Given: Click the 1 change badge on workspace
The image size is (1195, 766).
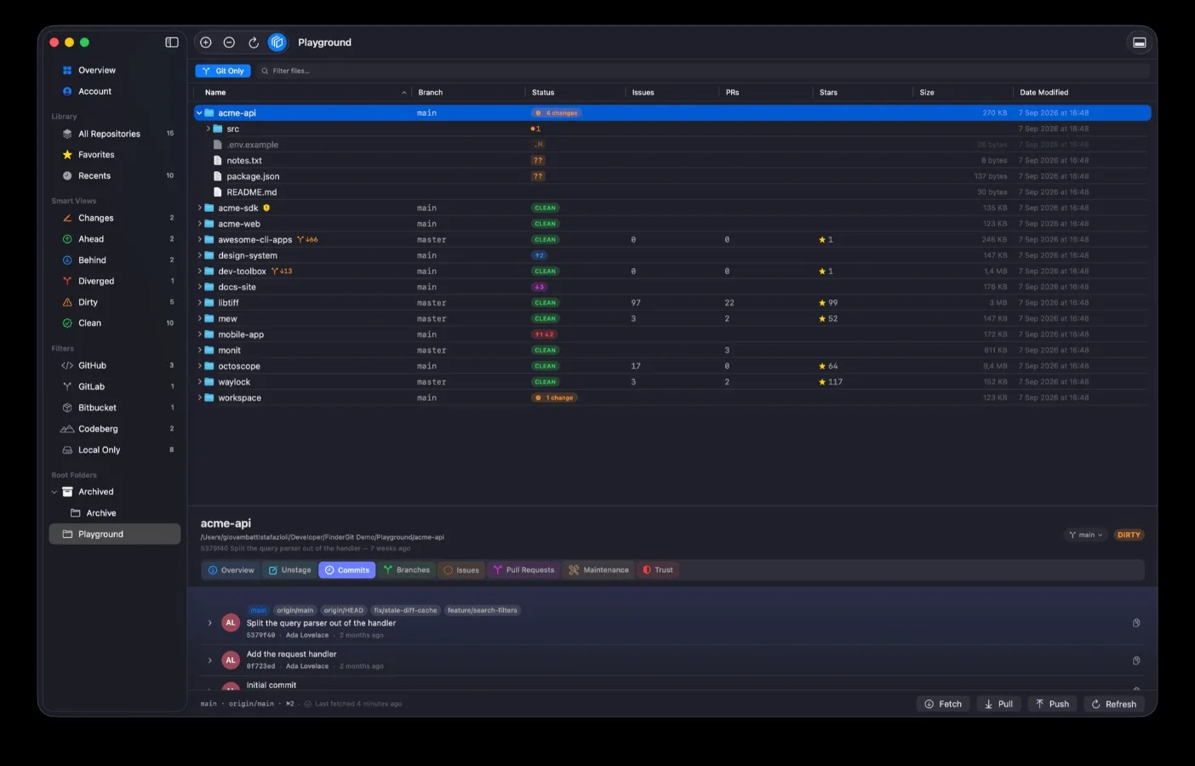Looking at the screenshot, I should coord(555,398).
